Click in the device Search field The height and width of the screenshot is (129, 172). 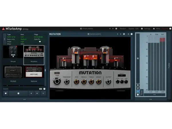coord(21,89)
